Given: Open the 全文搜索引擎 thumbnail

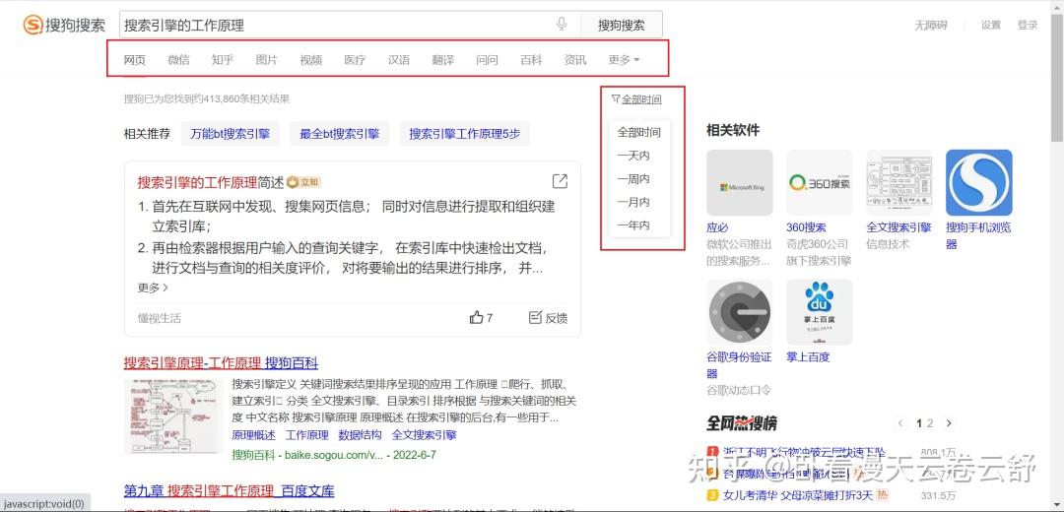Looking at the screenshot, I should point(899,182).
